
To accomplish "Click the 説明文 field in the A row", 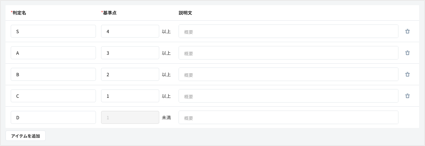I will (288, 53).
